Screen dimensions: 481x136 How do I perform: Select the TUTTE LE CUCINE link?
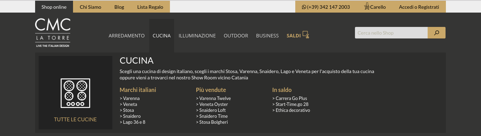click(75, 119)
